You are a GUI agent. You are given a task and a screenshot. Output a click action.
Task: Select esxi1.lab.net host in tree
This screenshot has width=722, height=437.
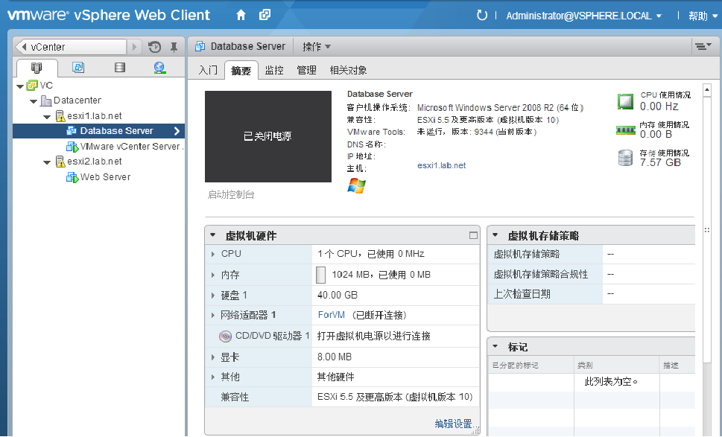[95, 116]
